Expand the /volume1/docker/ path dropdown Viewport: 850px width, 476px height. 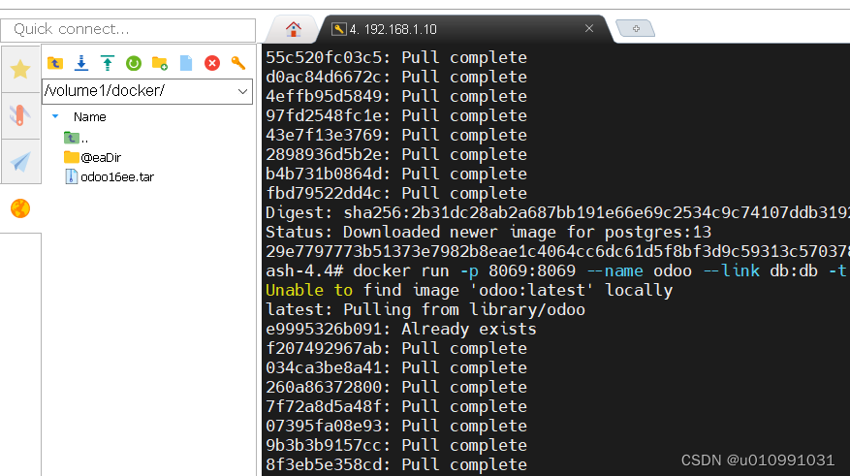click(243, 91)
